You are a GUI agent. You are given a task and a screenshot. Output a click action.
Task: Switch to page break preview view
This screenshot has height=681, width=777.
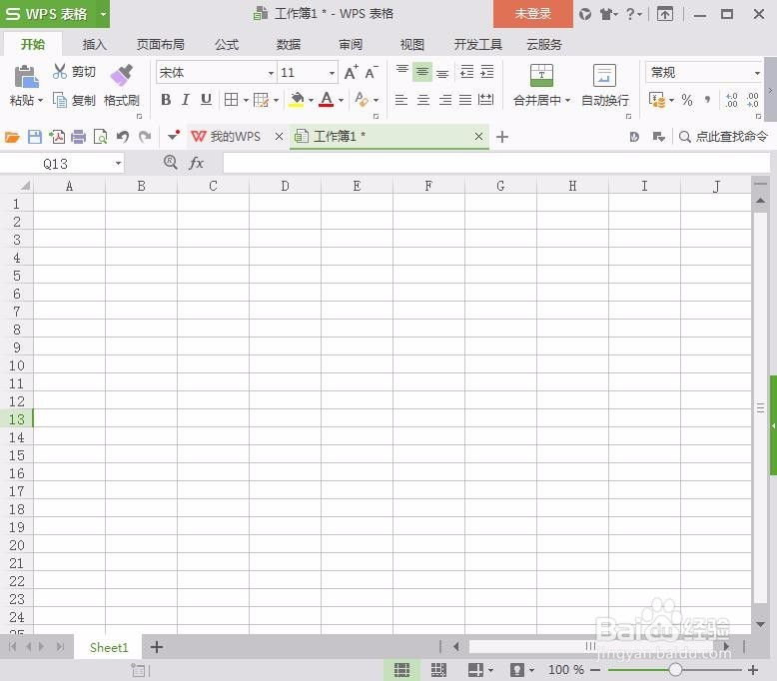pyautogui.click(x=438, y=670)
